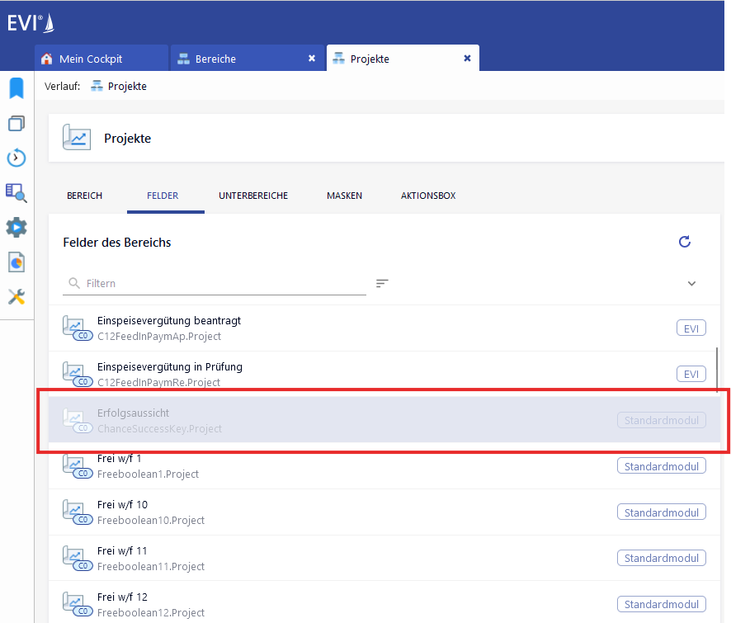Open the pie chart report icon
This screenshot has height=623, width=731.
click(17, 262)
